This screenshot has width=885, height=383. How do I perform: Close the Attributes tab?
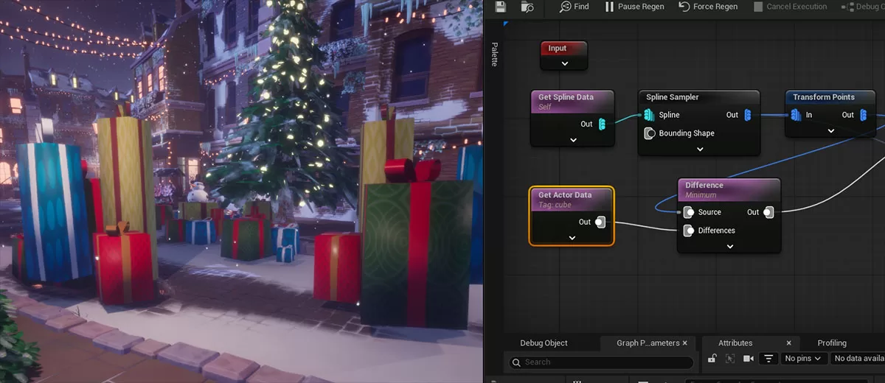(788, 343)
